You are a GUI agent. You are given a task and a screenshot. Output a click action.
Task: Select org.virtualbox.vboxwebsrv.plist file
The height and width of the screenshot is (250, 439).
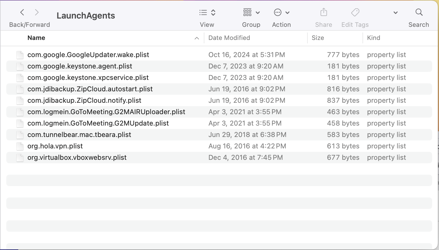(x=77, y=158)
